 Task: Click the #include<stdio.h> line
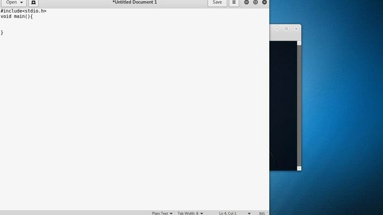23,11
